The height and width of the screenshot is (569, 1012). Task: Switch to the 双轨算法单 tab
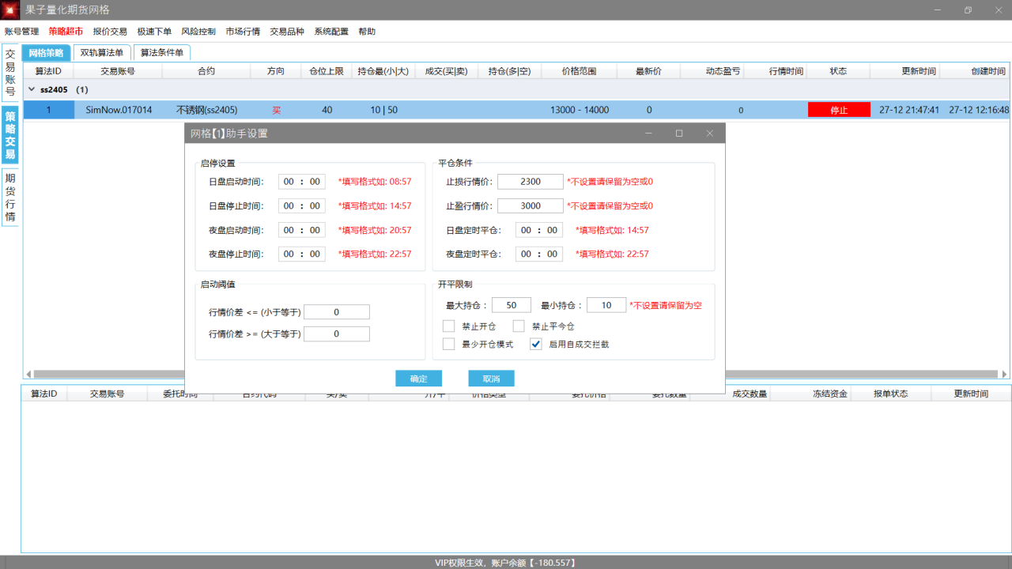click(102, 52)
